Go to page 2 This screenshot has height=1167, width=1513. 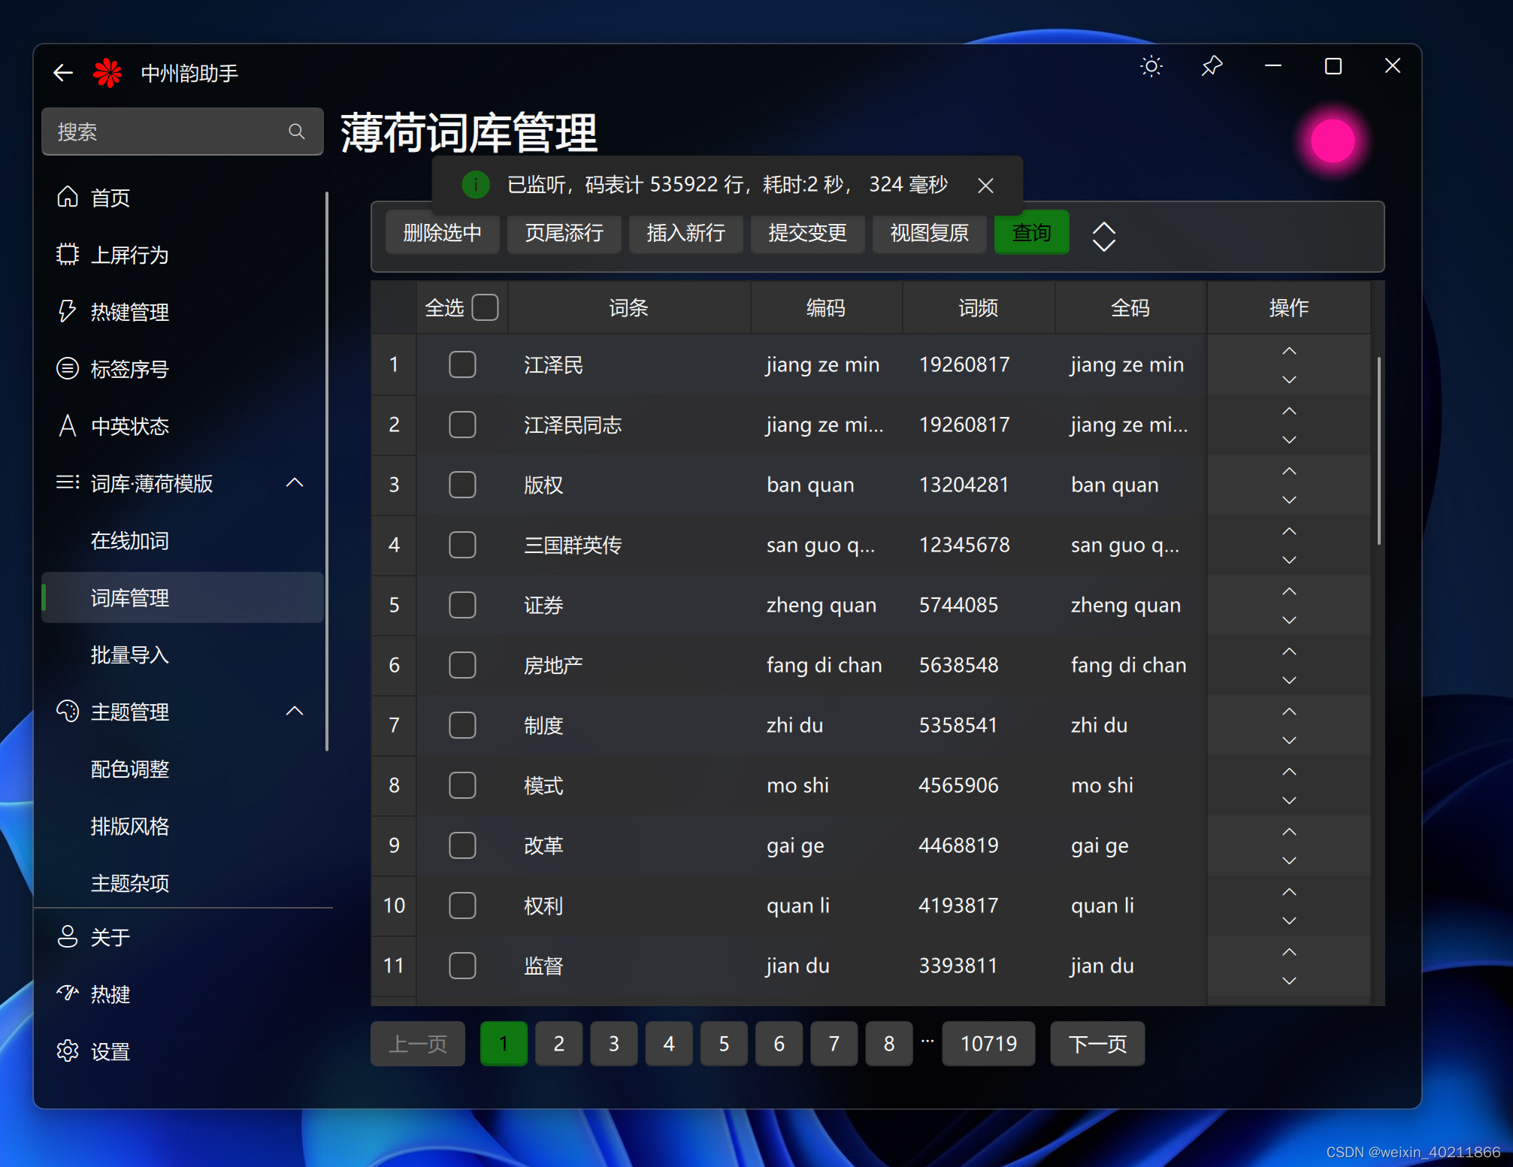(x=558, y=1043)
